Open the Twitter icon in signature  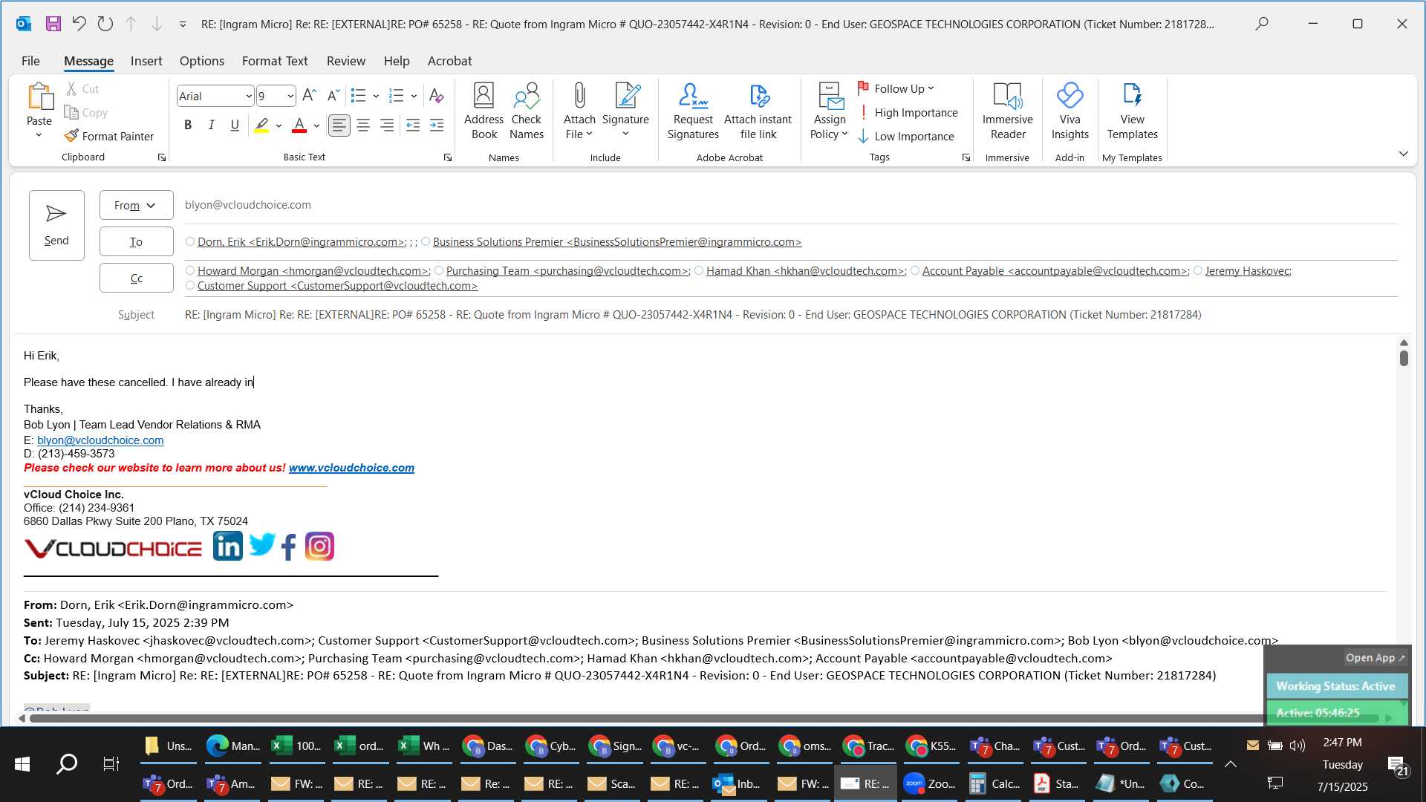261,545
